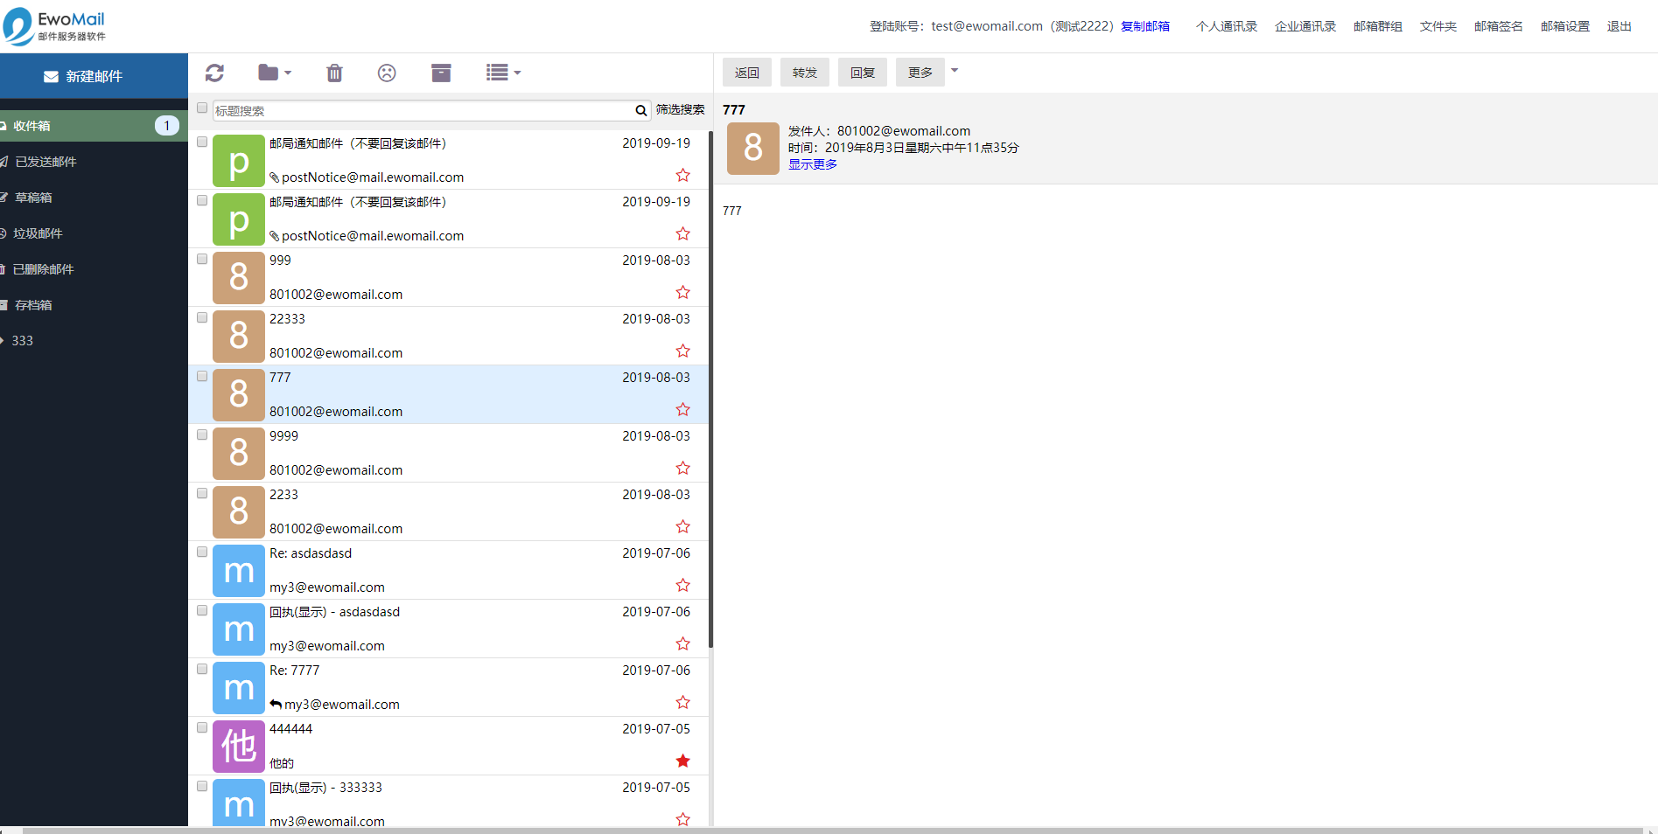
Task: Go to 邮箱设置 in top menu
Action: click(1564, 26)
